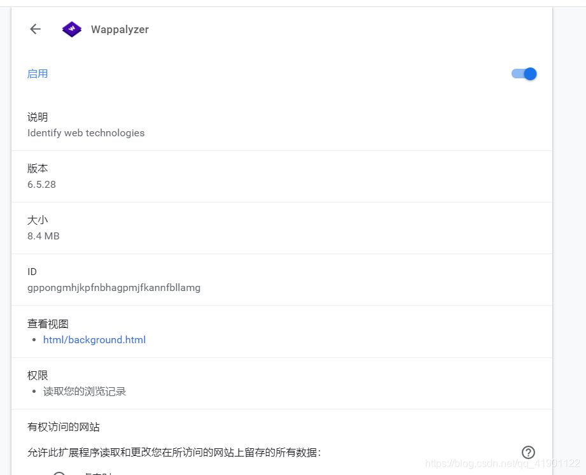Select the 大小 label
The width and height of the screenshot is (586, 475).
click(x=38, y=220)
